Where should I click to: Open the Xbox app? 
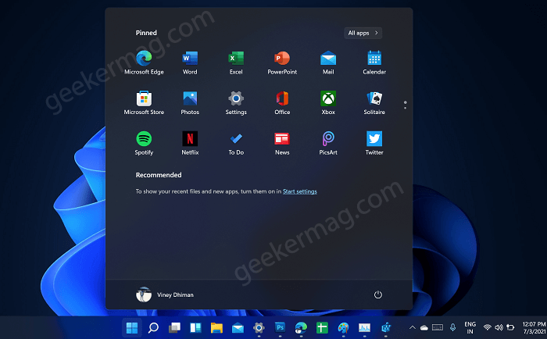(x=328, y=103)
